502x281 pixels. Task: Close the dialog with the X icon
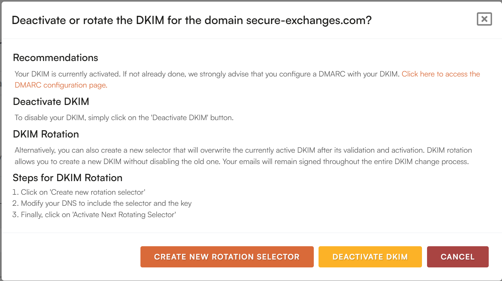pyautogui.click(x=484, y=19)
